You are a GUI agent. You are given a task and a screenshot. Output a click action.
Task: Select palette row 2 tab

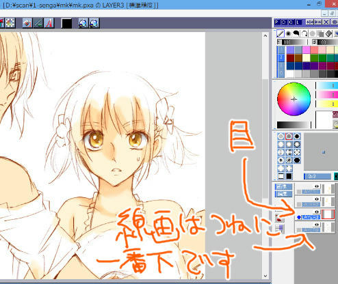[x=281, y=58]
